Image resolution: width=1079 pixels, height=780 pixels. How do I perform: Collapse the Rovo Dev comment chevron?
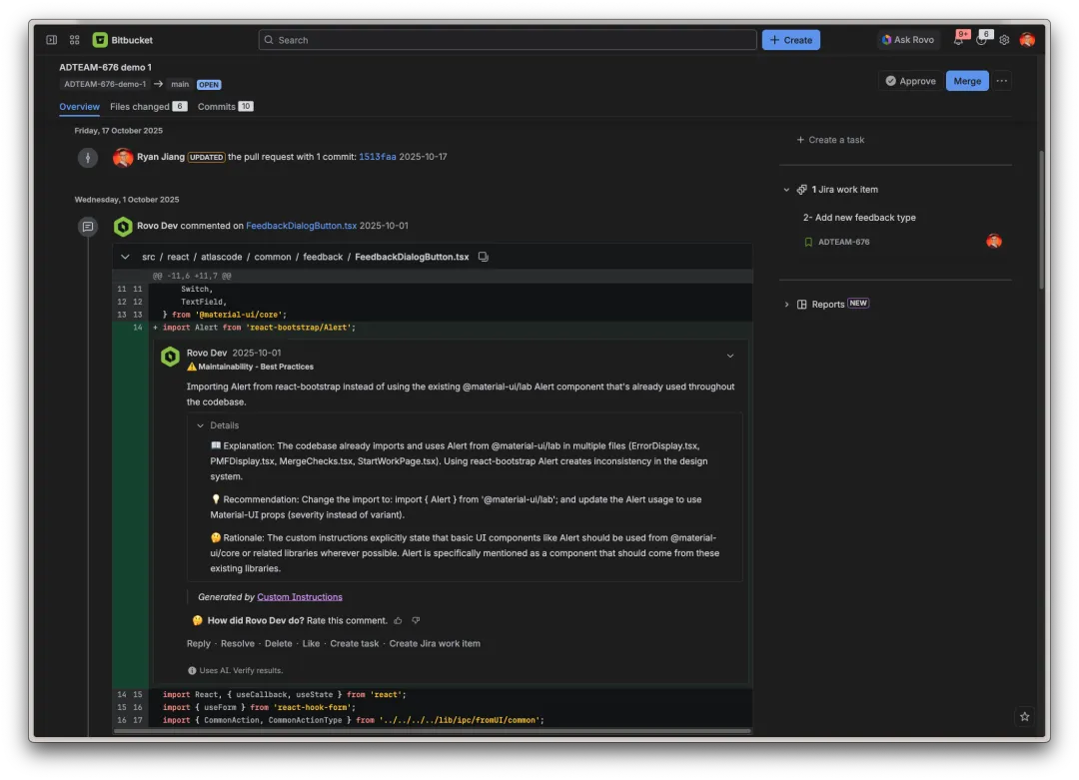[730, 357]
